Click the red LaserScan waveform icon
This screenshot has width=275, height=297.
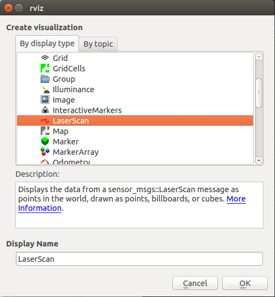[45, 121]
